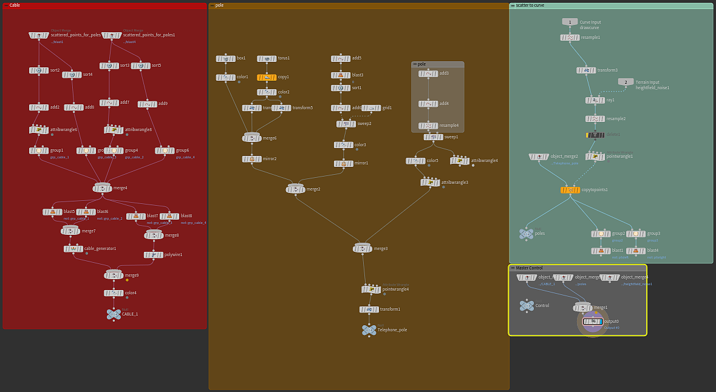Click the 'mirror1' node label
The width and height of the screenshot is (716, 392).
pyautogui.click(x=361, y=163)
